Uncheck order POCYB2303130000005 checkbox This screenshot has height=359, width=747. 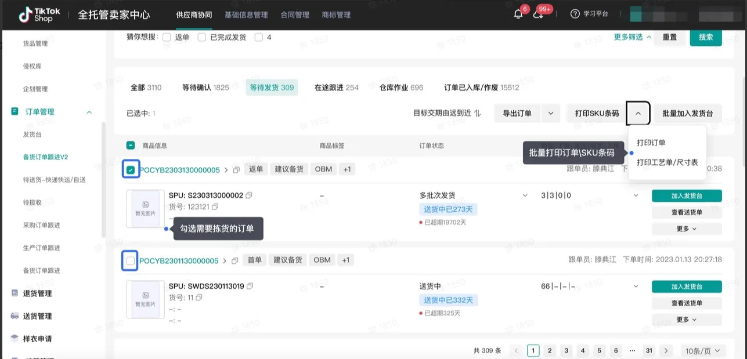pos(131,170)
